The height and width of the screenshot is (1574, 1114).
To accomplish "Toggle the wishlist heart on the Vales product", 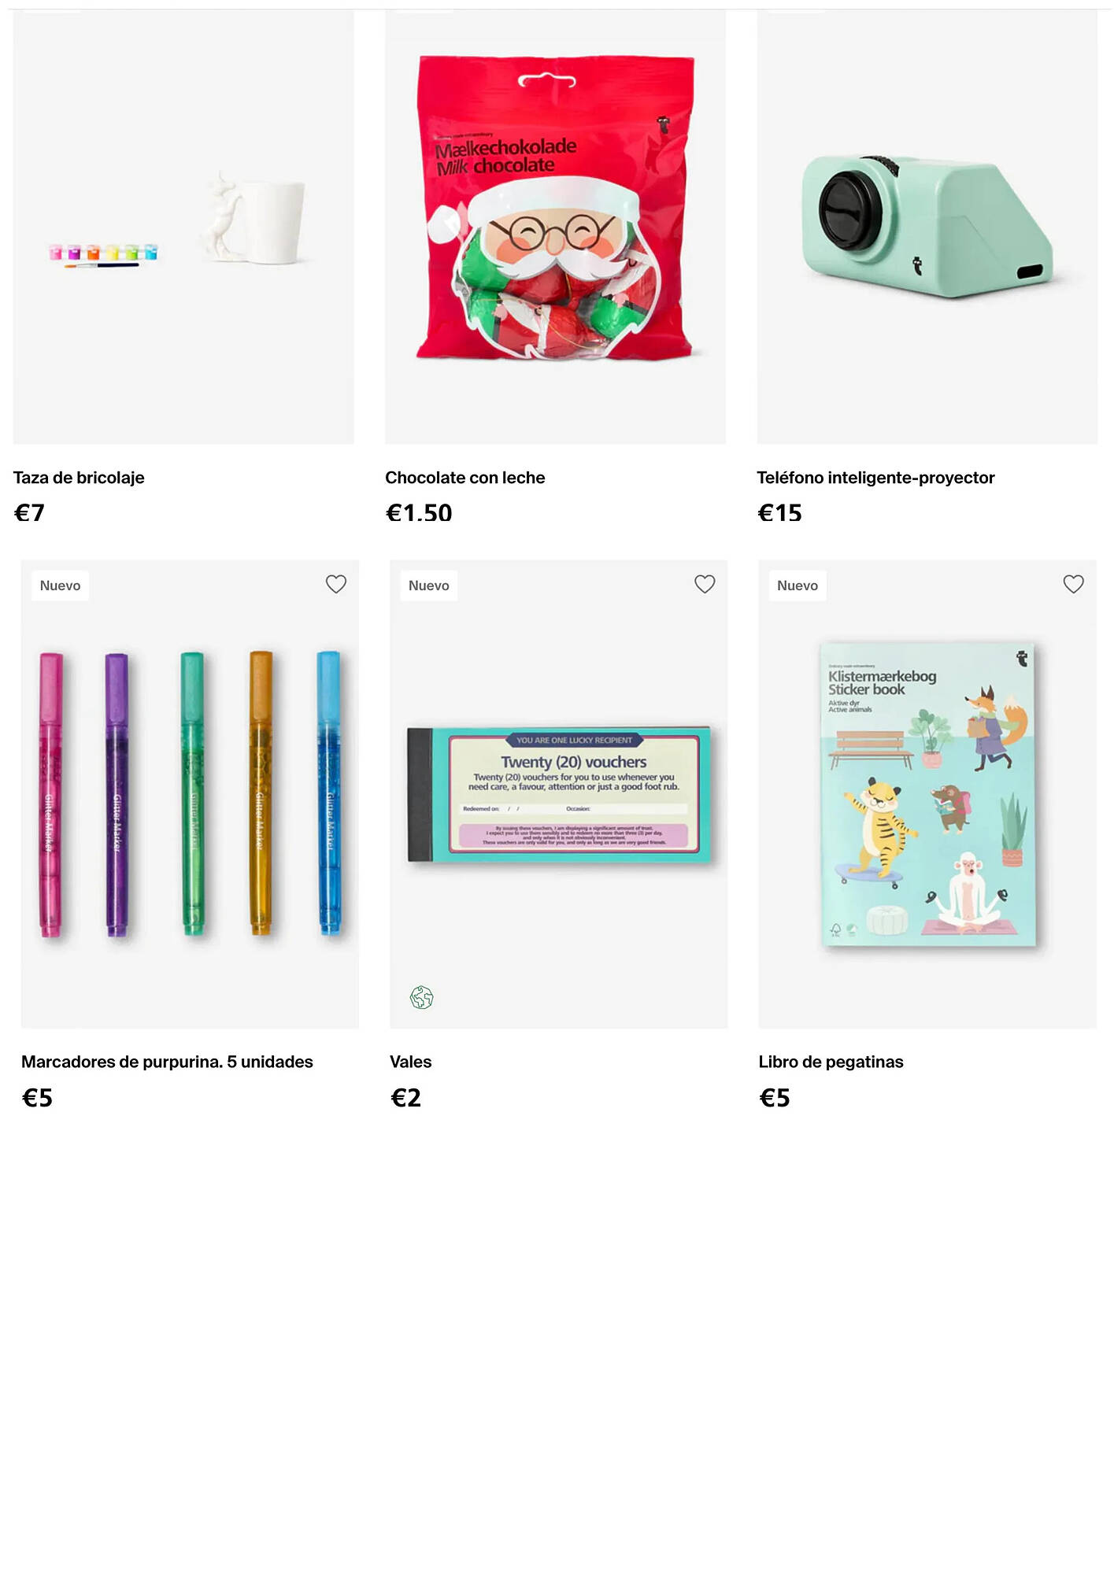I will (705, 584).
